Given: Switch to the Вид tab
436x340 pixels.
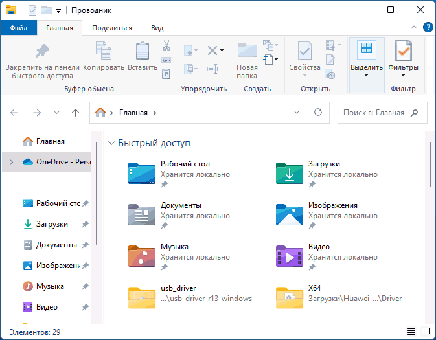Looking at the screenshot, I should [157, 28].
